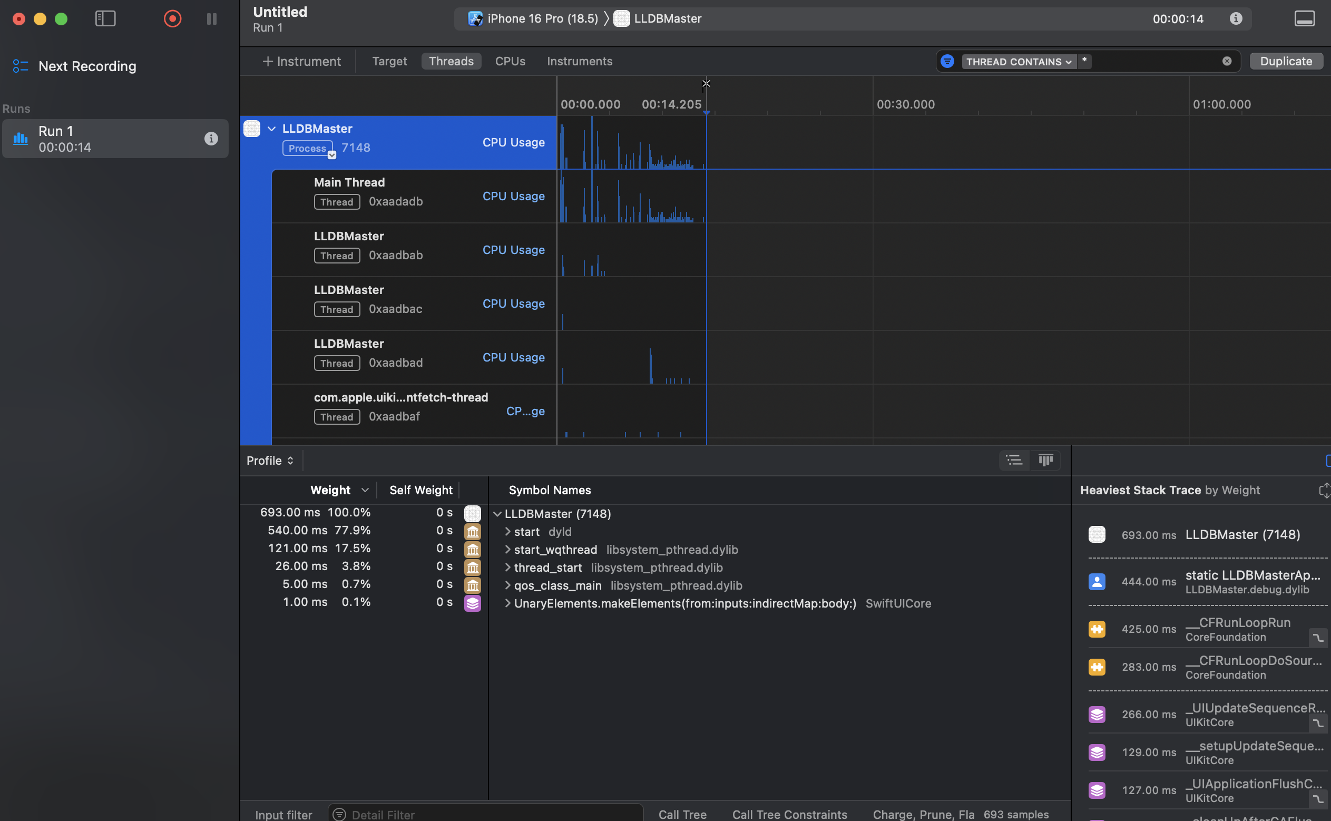Collapse the LLDBMaster process track
The image size is (1331, 821).
[x=271, y=129]
